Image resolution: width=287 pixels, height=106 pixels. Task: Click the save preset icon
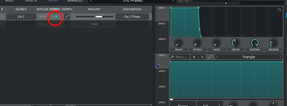coord(180,1)
